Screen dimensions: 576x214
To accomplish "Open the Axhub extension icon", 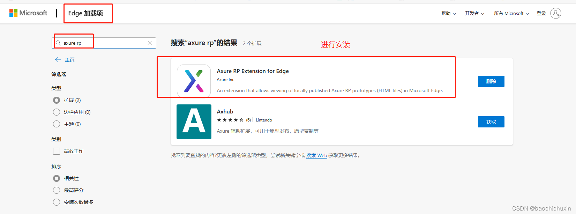I will point(194,122).
